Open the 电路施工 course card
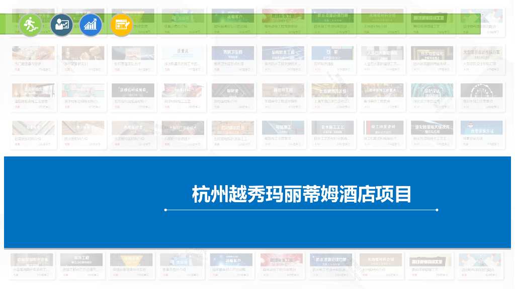The height and width of the screenshot is (289, 515). [283, 134]
